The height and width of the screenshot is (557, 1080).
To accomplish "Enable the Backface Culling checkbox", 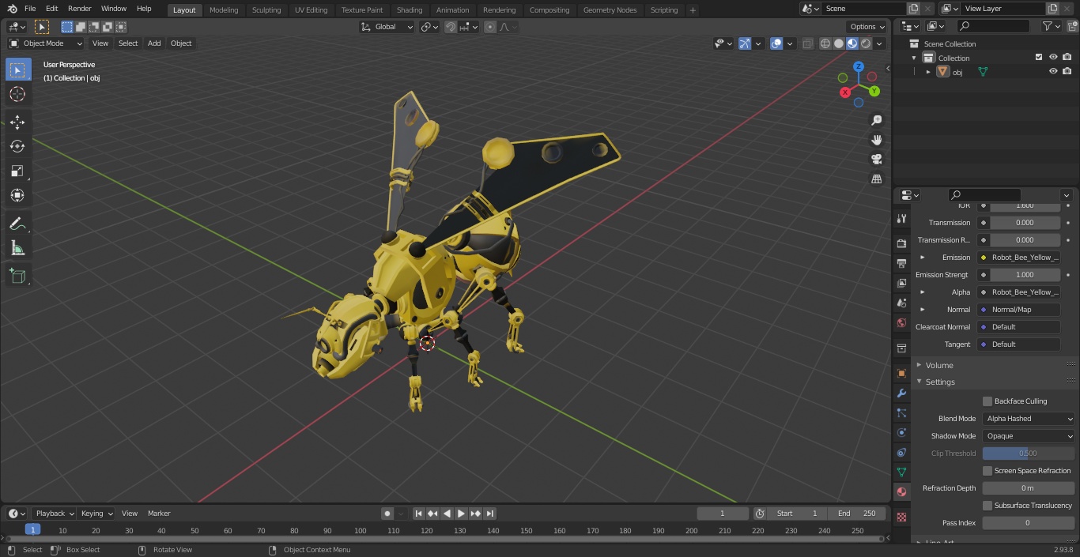I will (x=987, y=401).
